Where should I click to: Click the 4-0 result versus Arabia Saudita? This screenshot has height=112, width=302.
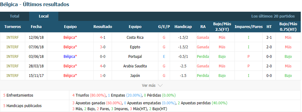point(103,66)
